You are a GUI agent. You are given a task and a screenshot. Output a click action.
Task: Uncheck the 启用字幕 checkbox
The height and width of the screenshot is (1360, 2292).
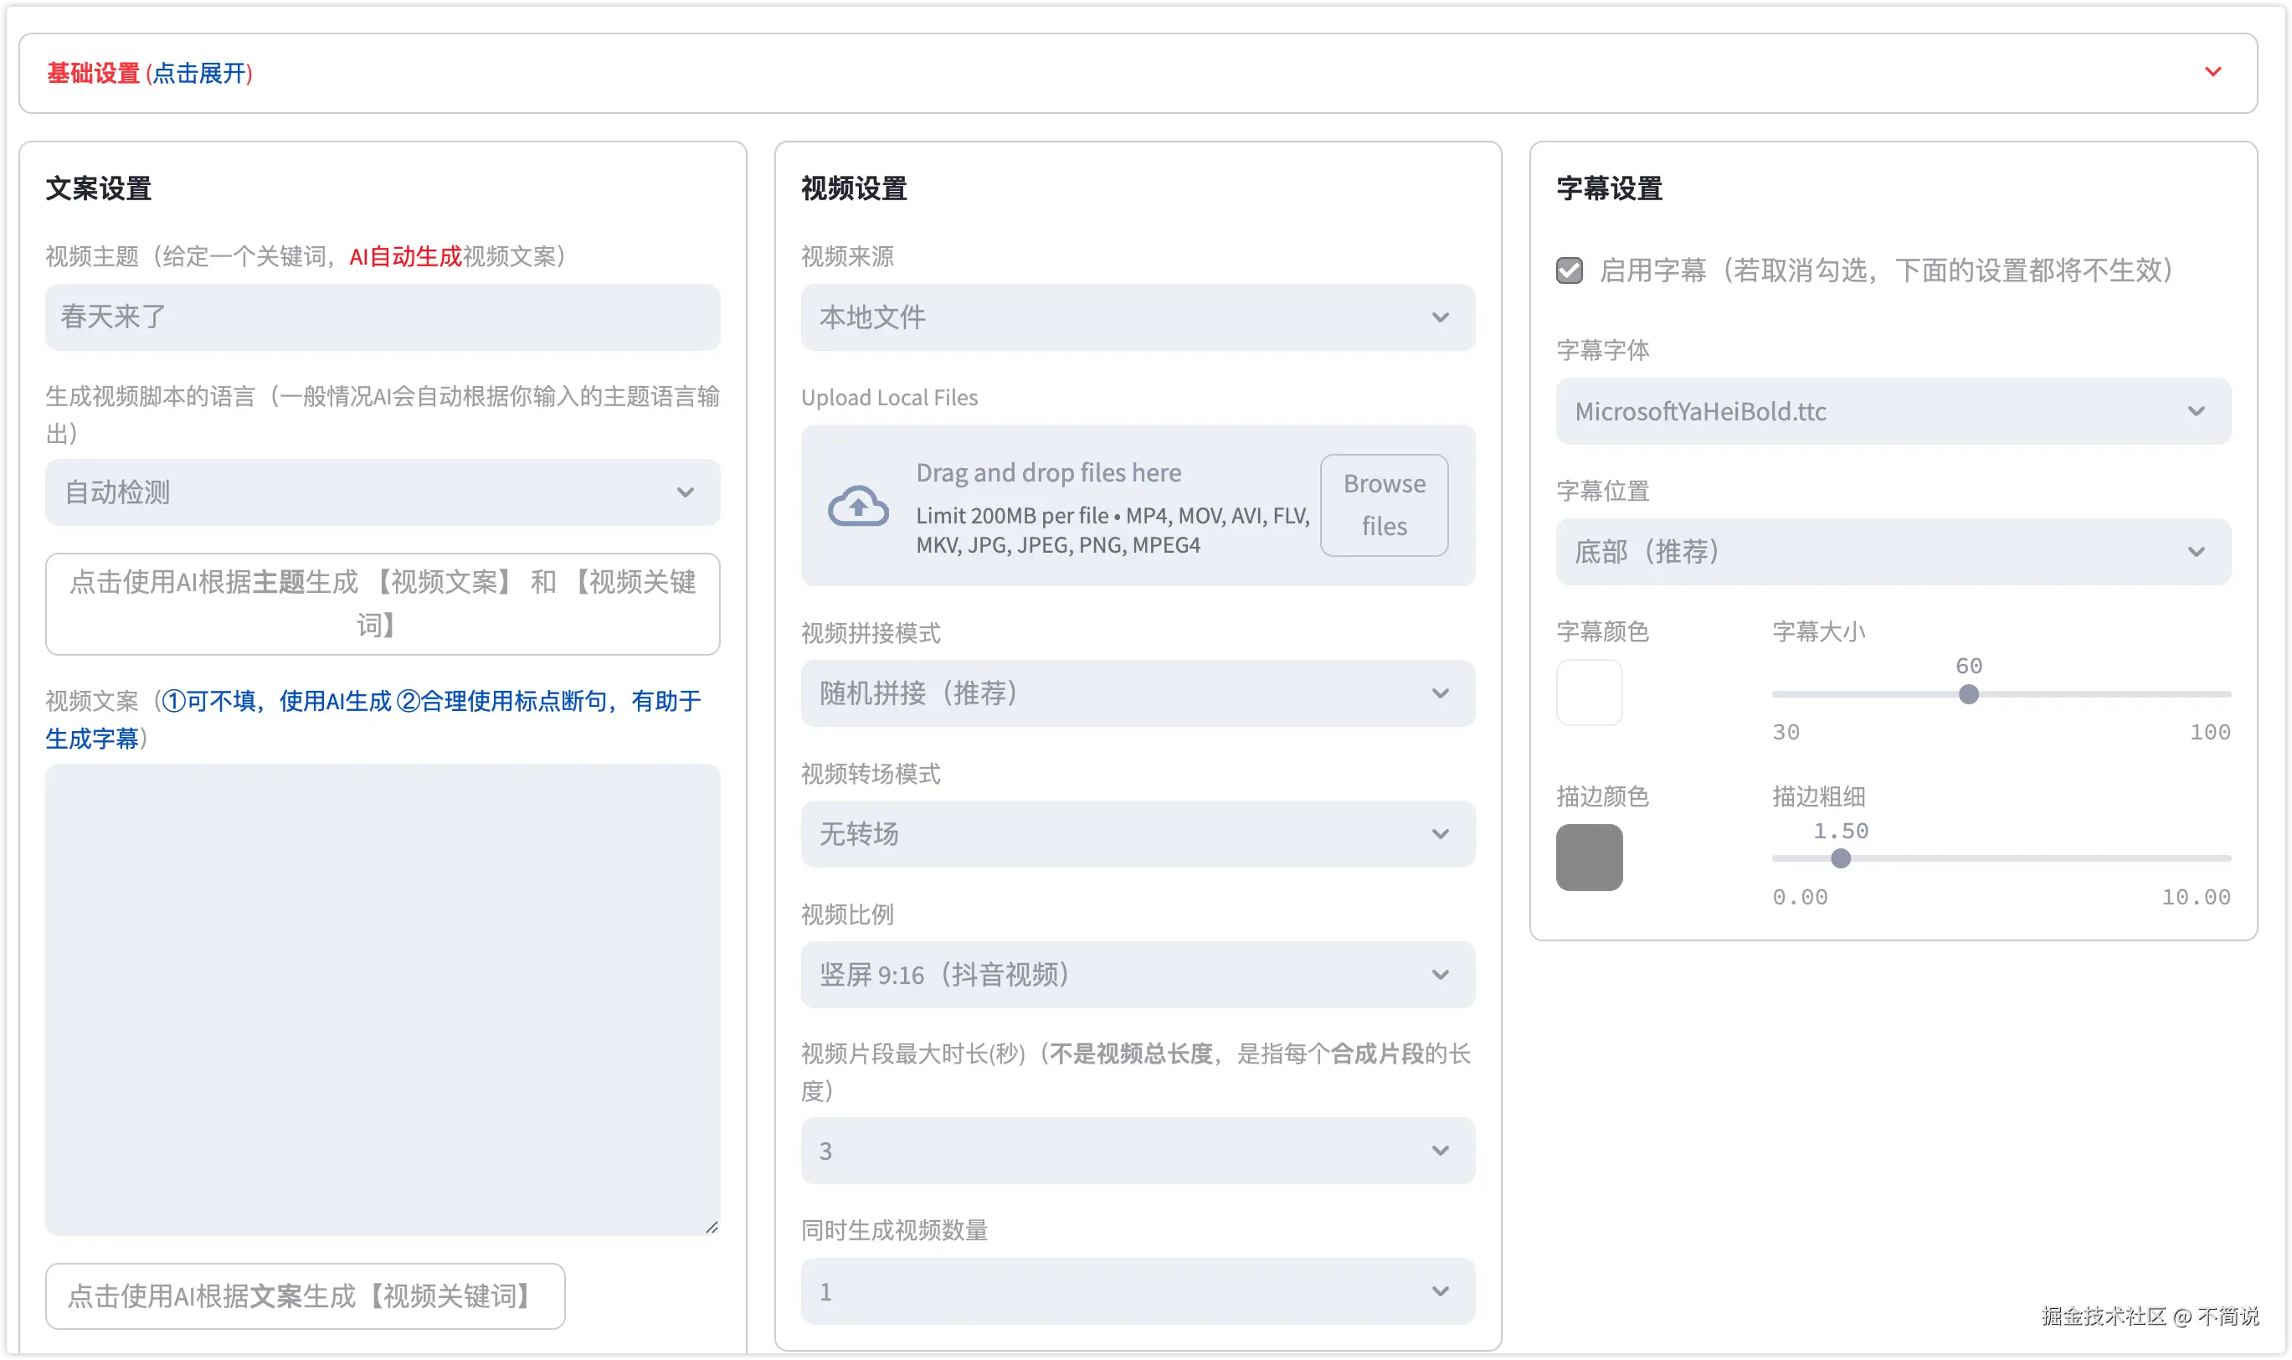[1570, 270]
